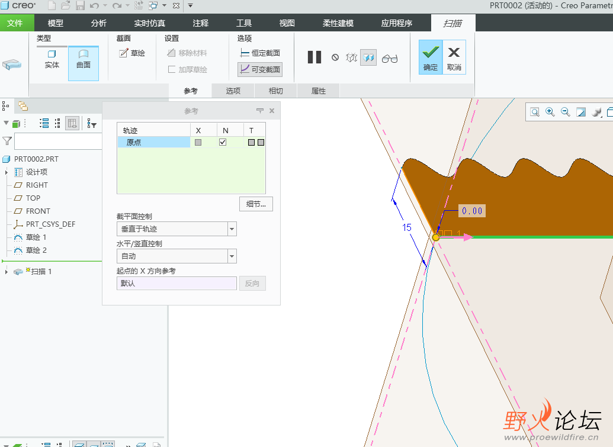Click the green cube model icon in tree toolbar
Image resolution: width=613 pixels, height=447 pixels.
16,124
